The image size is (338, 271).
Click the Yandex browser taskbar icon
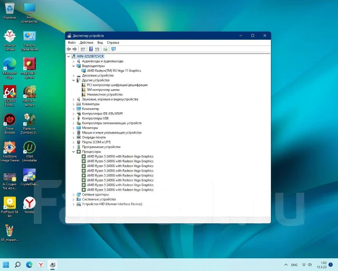pos(41,265)
